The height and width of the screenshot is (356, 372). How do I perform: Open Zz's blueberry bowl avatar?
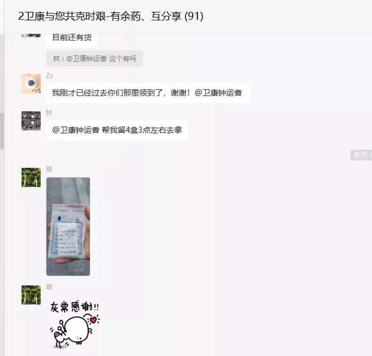click(x=31, y=84)
